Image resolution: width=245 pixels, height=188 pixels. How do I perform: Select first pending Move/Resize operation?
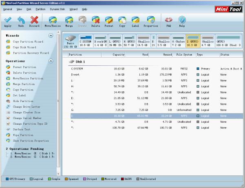pos(32,153)
